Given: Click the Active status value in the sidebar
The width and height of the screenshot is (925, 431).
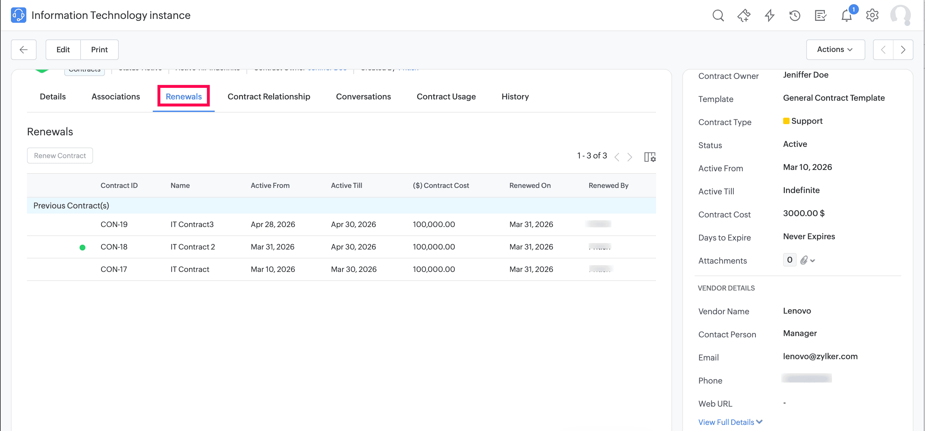Looking at the screenshot, I should click(795, 144).
